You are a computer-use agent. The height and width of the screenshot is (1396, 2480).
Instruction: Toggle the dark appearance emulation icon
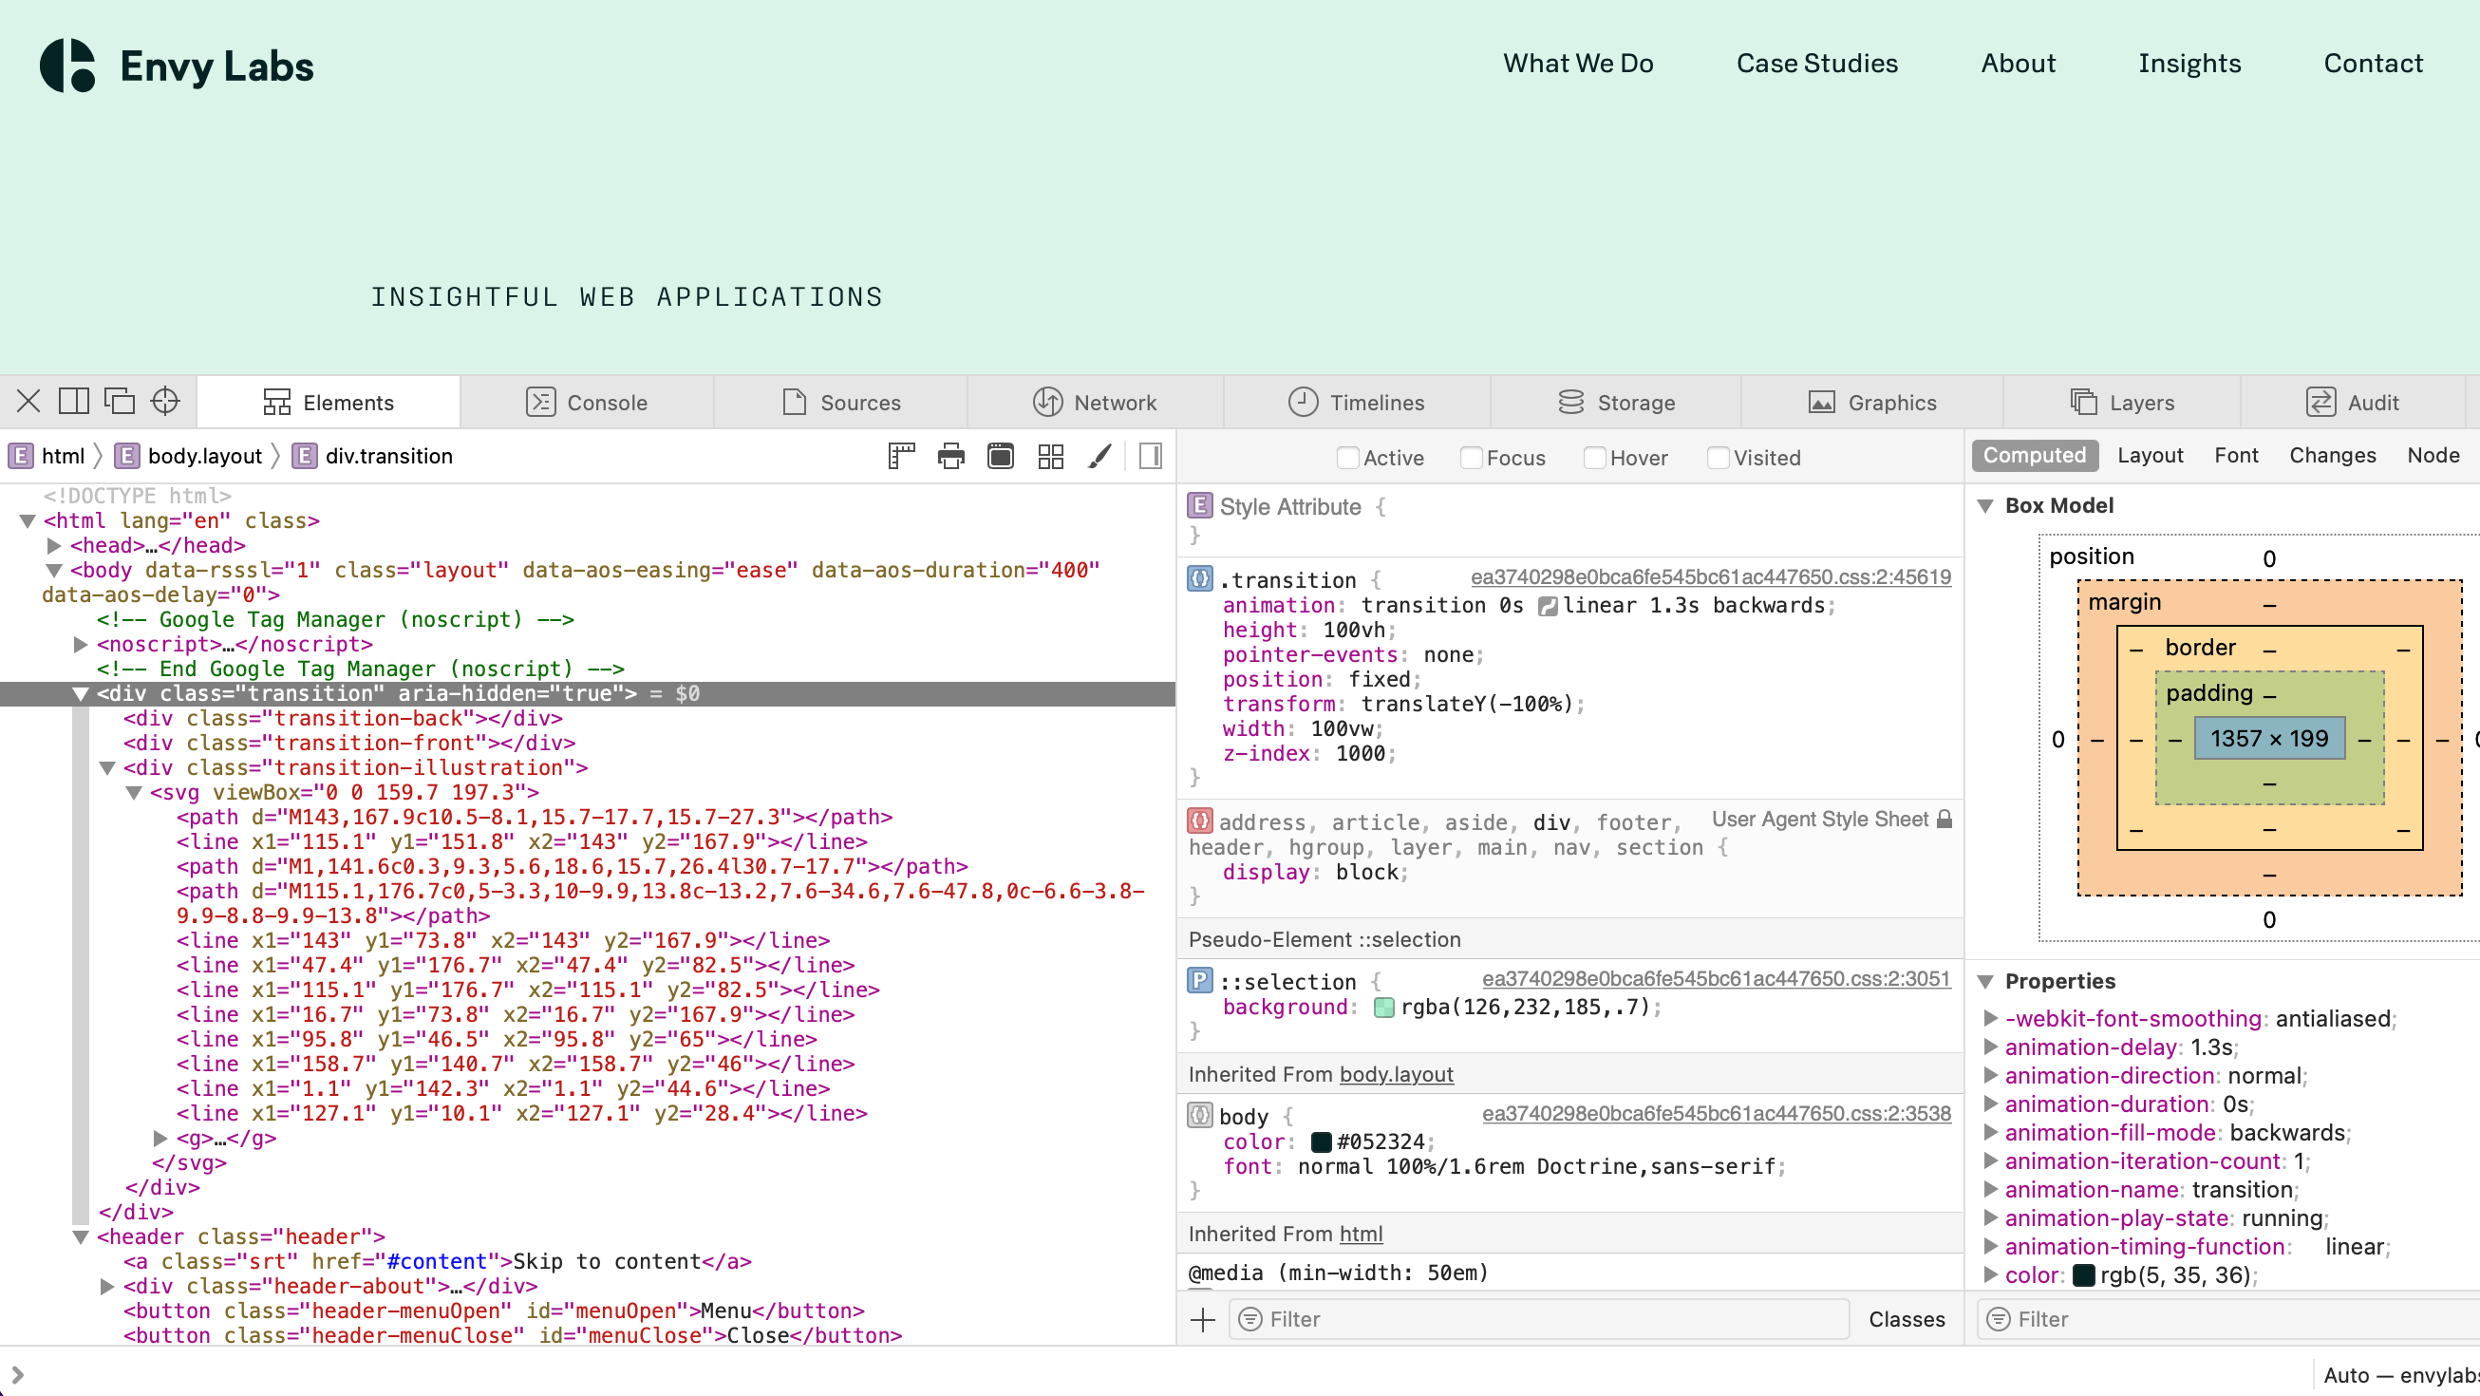(x=1001, y=456)
